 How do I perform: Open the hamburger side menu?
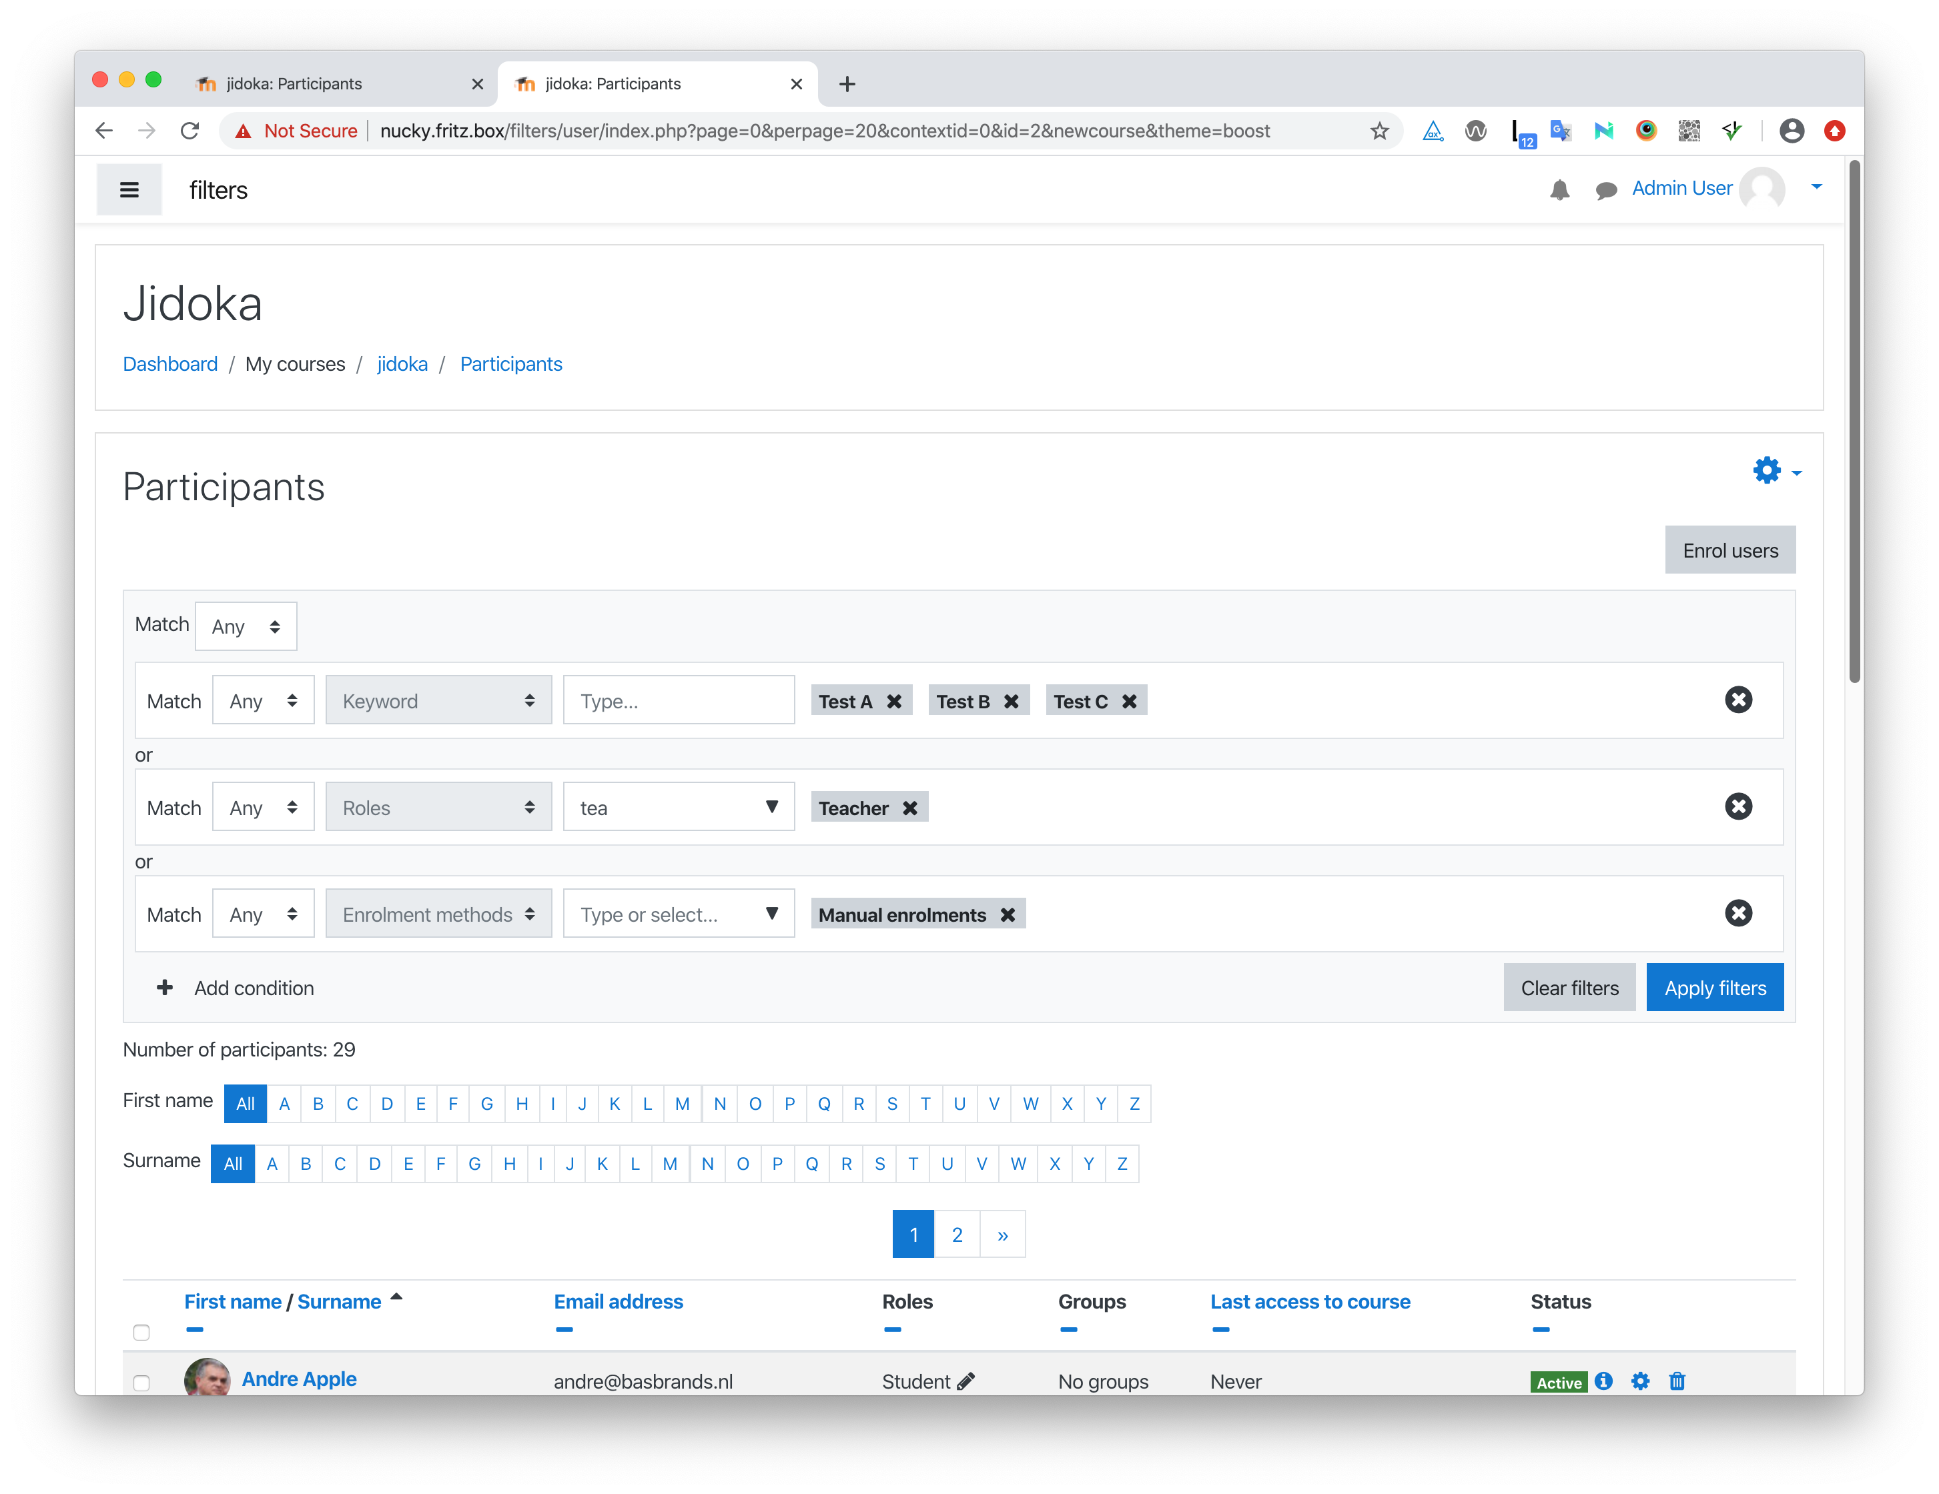129,190
